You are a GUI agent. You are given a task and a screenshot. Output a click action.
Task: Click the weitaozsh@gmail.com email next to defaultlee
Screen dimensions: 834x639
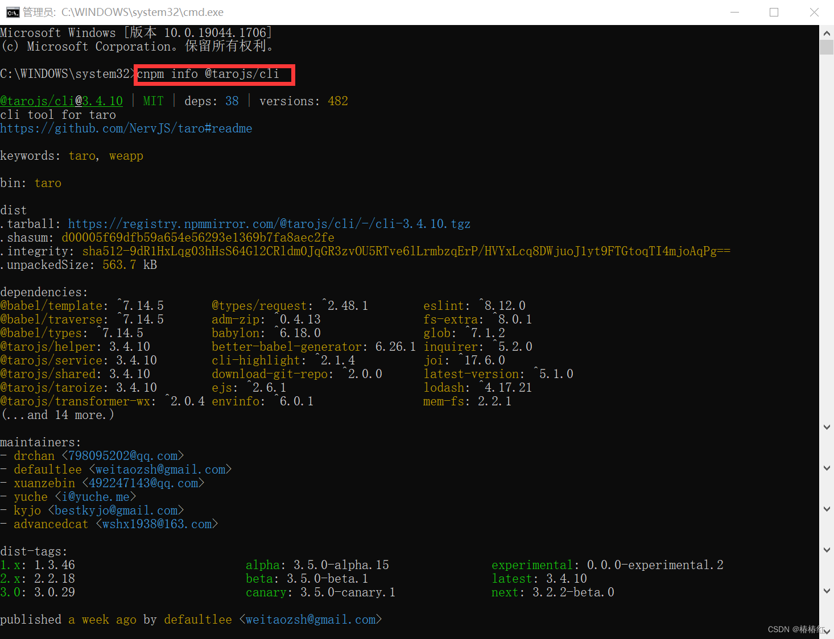point(160,469)
